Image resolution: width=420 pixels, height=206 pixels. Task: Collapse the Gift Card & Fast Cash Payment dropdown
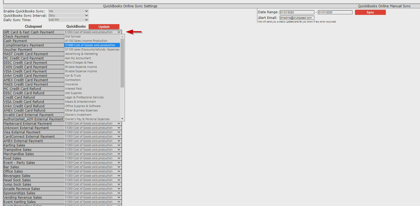coord(93,32)
